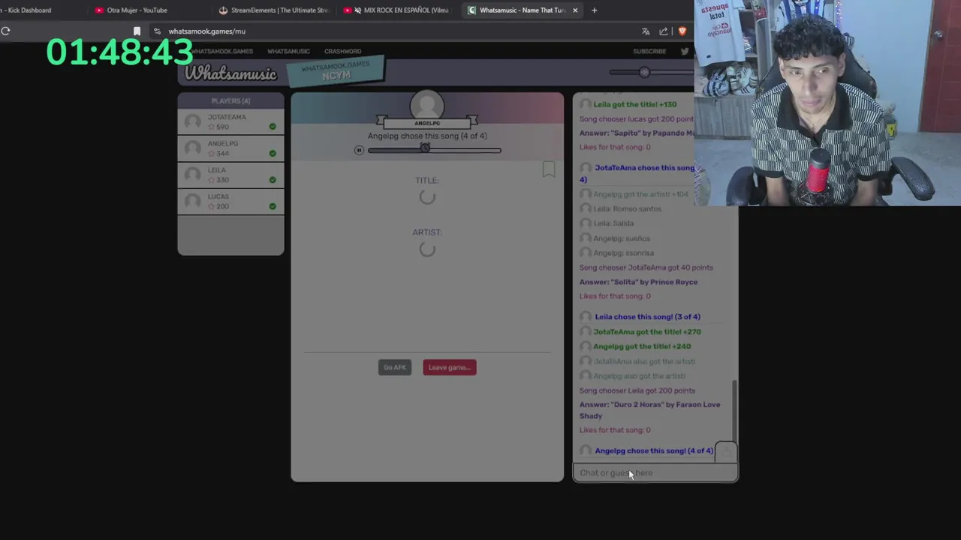Open WHATSAMUSIC in the site menu
Viewport: 961px width, 540px height.
click(x=288, y=51)
